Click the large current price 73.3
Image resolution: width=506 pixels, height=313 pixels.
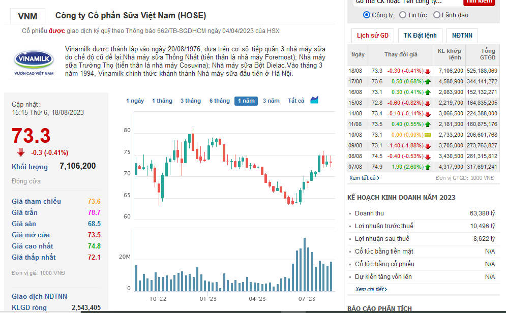(x=31, y=136)
